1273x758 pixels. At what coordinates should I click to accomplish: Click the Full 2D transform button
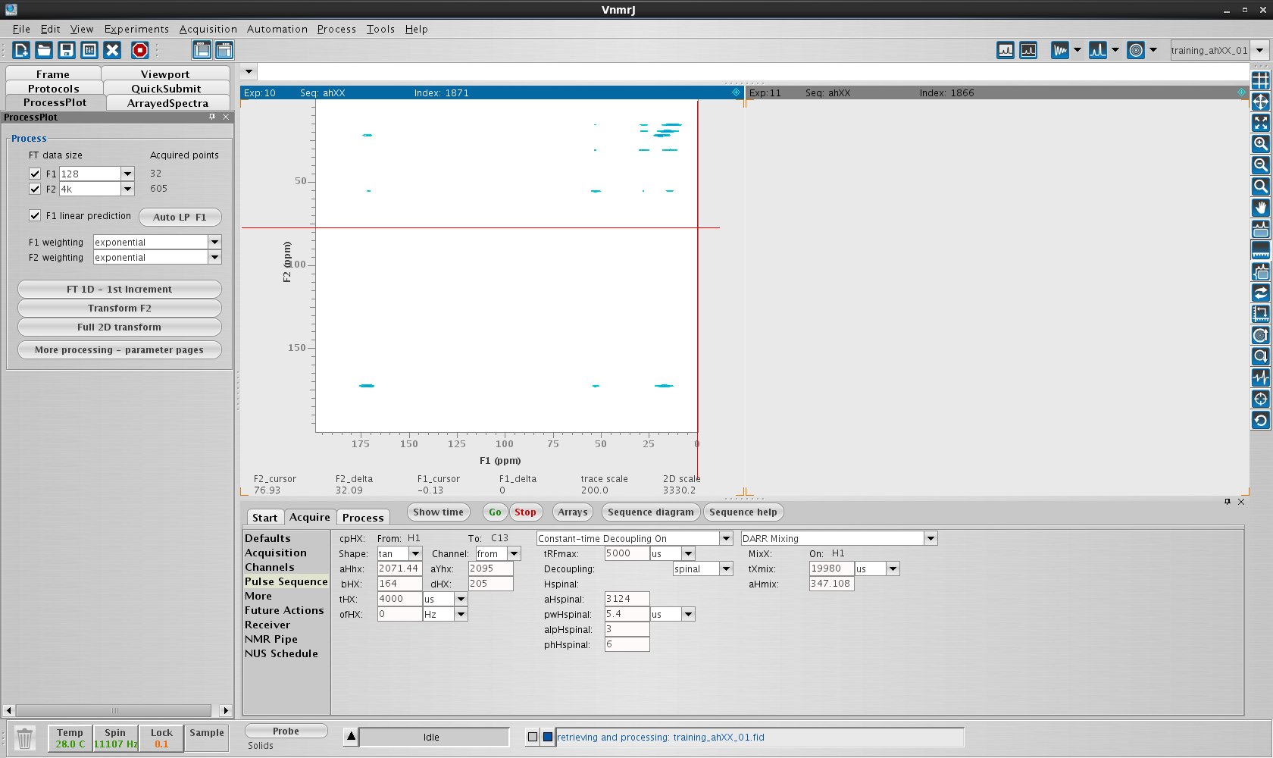tap(119, 327)
